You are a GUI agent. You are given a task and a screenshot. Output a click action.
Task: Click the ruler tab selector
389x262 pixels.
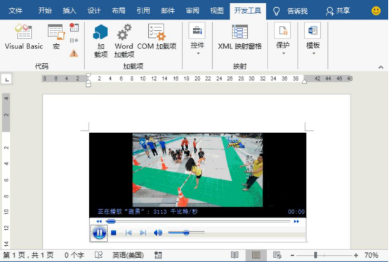[7, 79]
